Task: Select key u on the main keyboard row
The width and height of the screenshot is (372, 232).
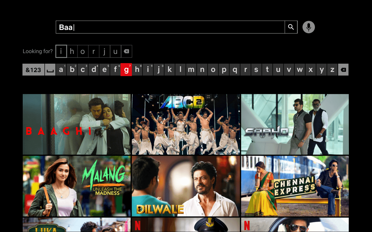Action: [278, 70]
